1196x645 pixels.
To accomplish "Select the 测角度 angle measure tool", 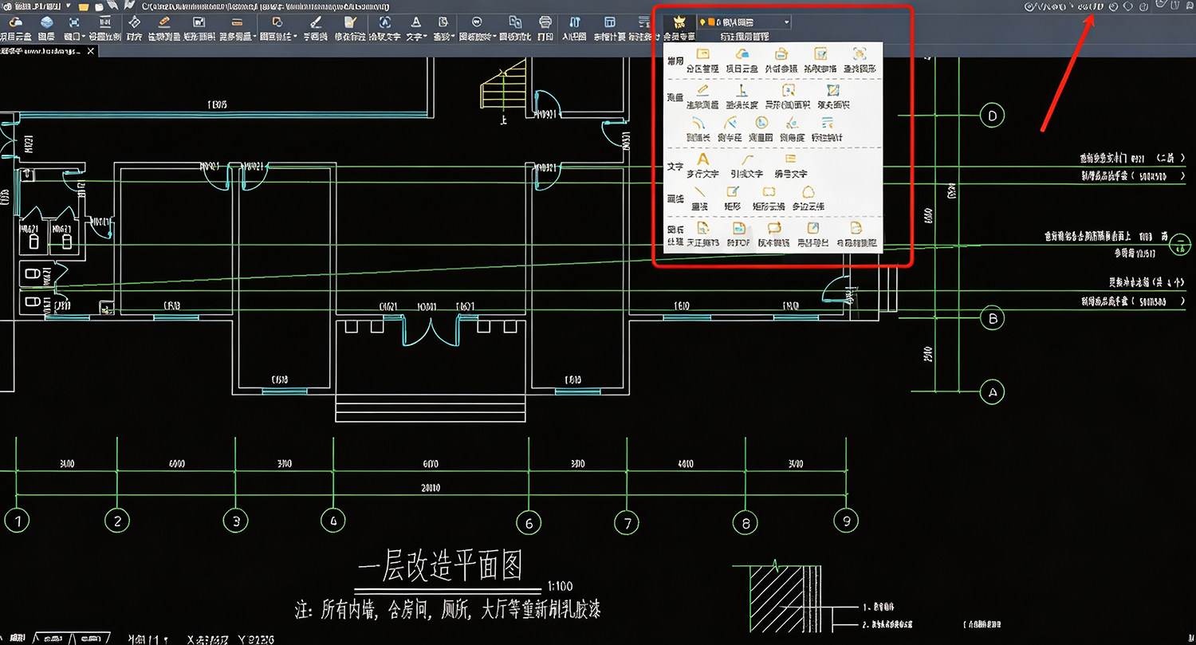I will pos(793,129).
